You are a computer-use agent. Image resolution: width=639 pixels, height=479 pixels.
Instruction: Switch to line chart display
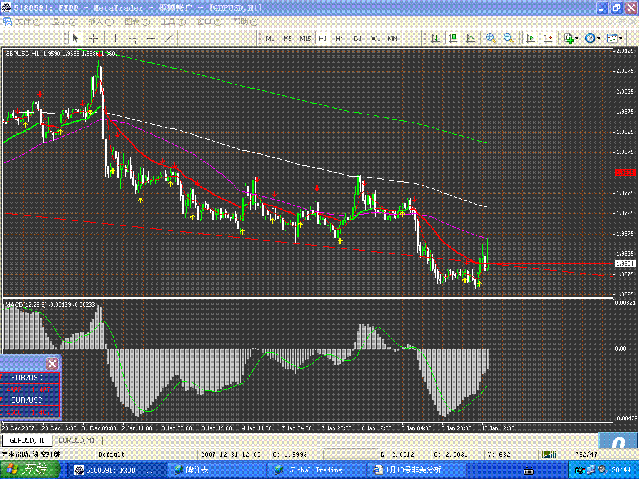(x=471, y=38)
